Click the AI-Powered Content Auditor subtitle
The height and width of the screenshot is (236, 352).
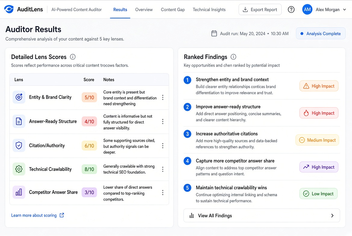(x=77, y=10)
